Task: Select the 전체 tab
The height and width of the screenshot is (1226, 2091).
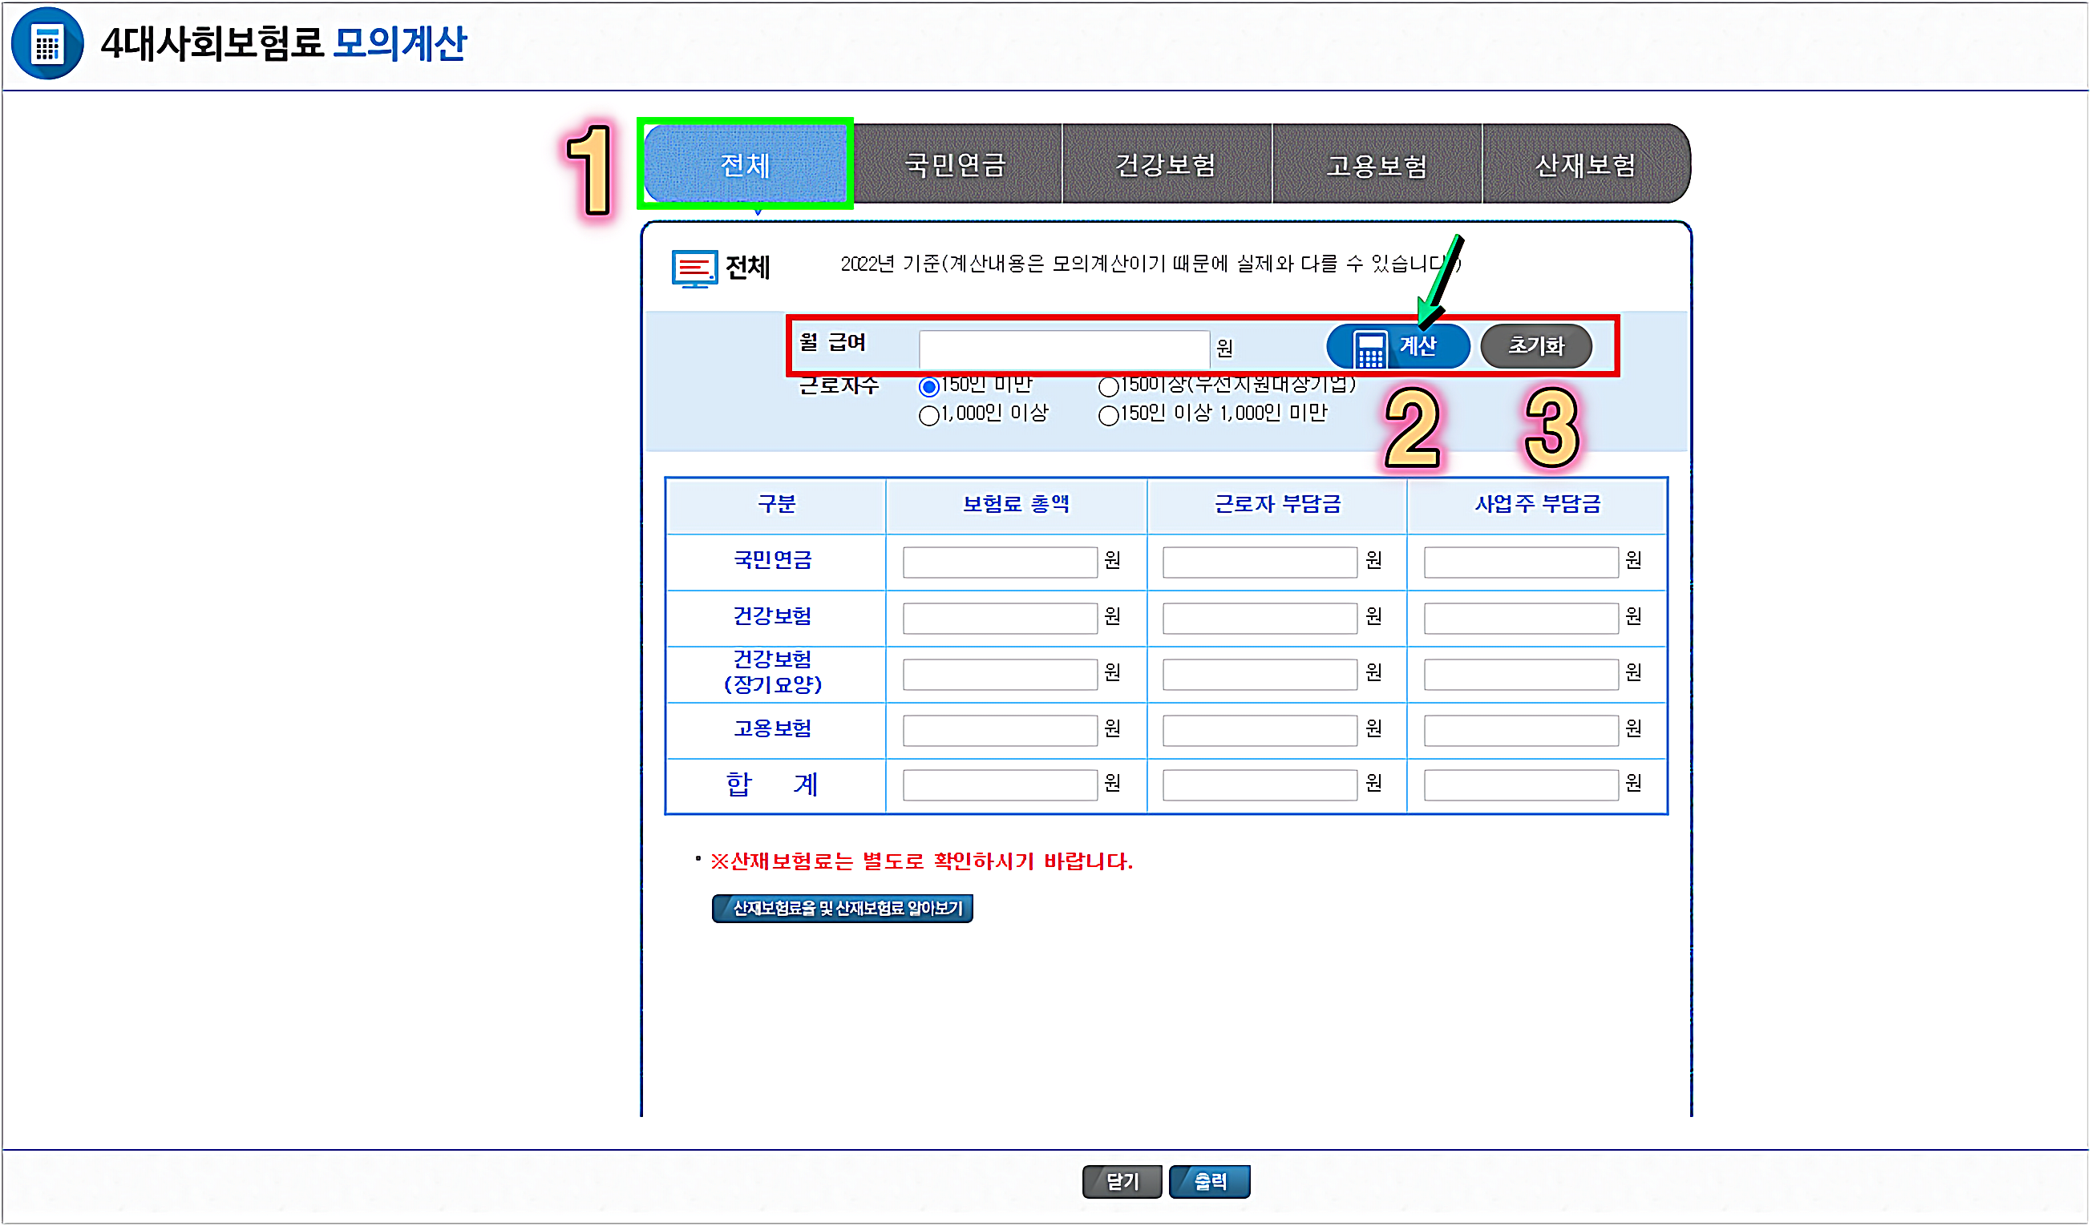Action: point(745,164)
